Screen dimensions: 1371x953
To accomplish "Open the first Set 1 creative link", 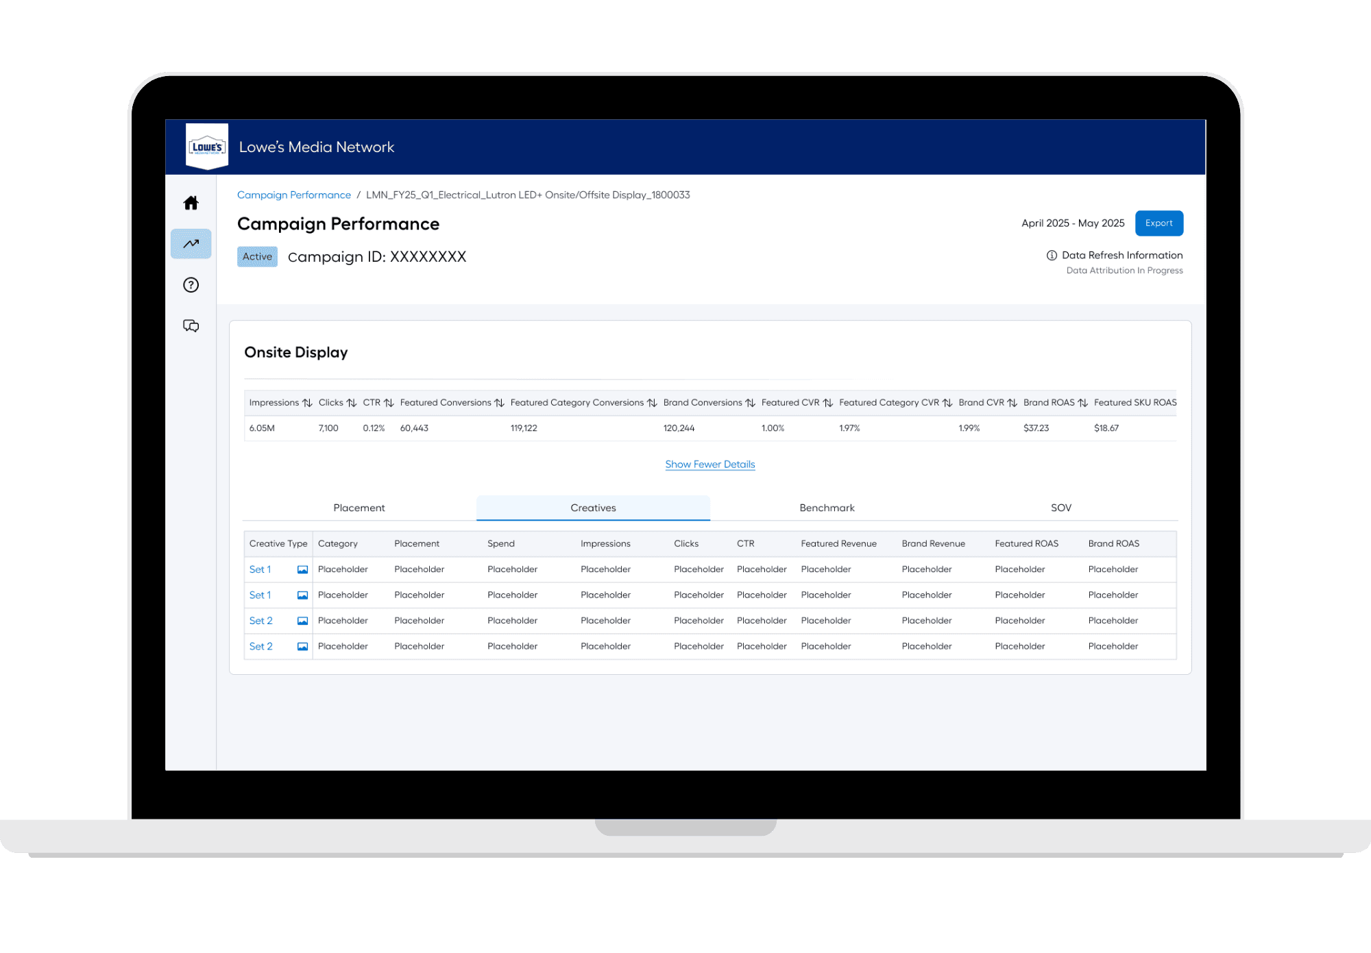I will [x=260, y=570].
